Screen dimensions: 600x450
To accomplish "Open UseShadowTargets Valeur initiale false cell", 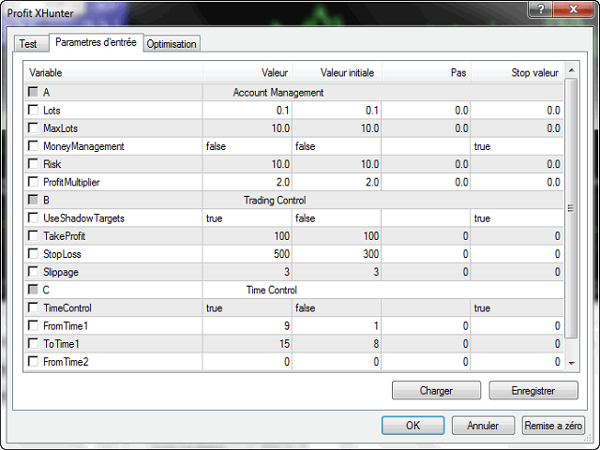I will tap(337, 218).
